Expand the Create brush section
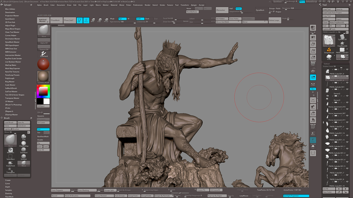The image size is (353, 198). pyautogui.click(x=8, y=180)
